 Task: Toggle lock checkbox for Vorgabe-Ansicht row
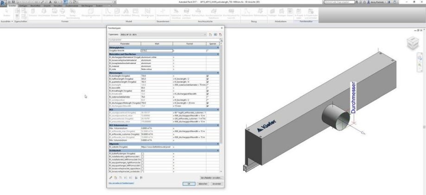click(208, 50)
